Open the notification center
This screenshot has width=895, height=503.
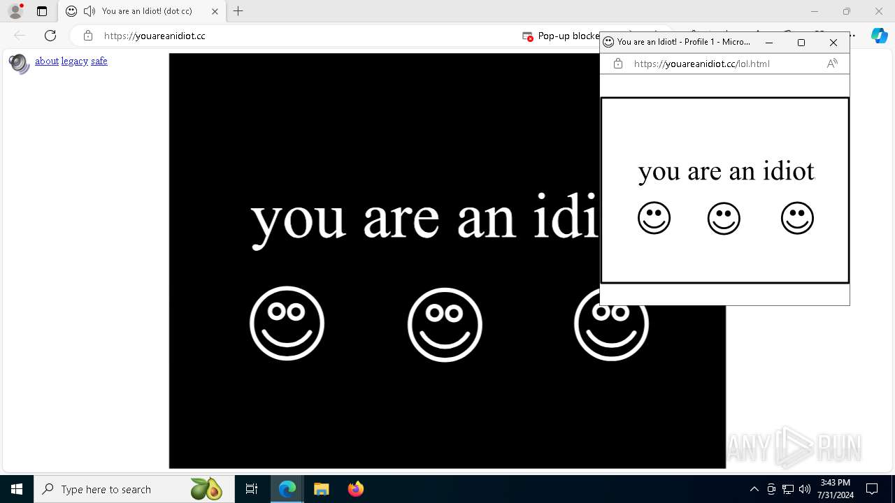[872, 489]
